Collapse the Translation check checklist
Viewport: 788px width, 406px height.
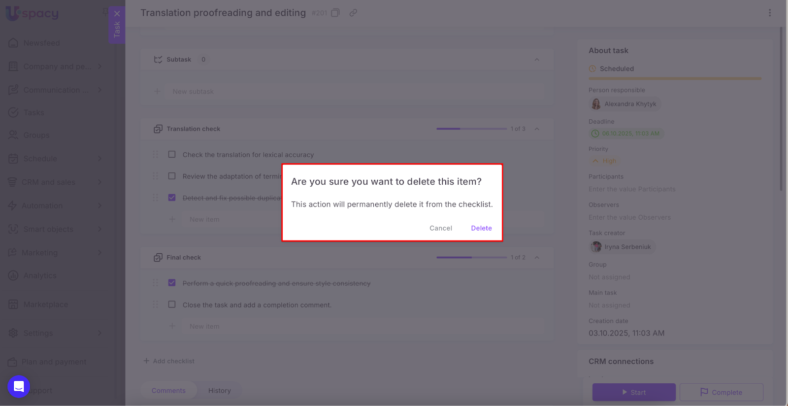(x=537, y=129)
